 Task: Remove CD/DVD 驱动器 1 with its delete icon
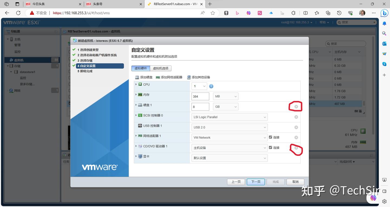[296, 148]
